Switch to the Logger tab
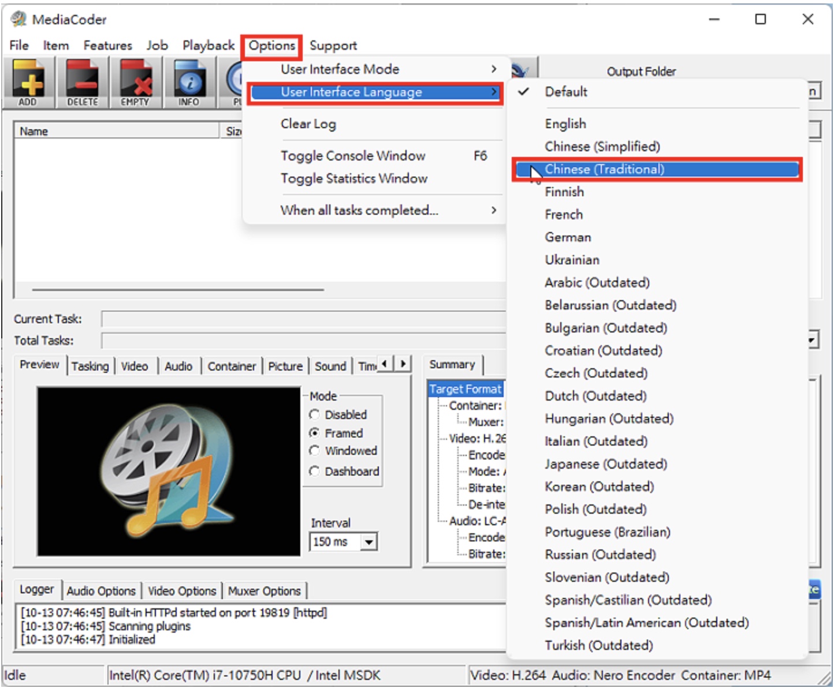Screen dimensions: 834x688 37,589
